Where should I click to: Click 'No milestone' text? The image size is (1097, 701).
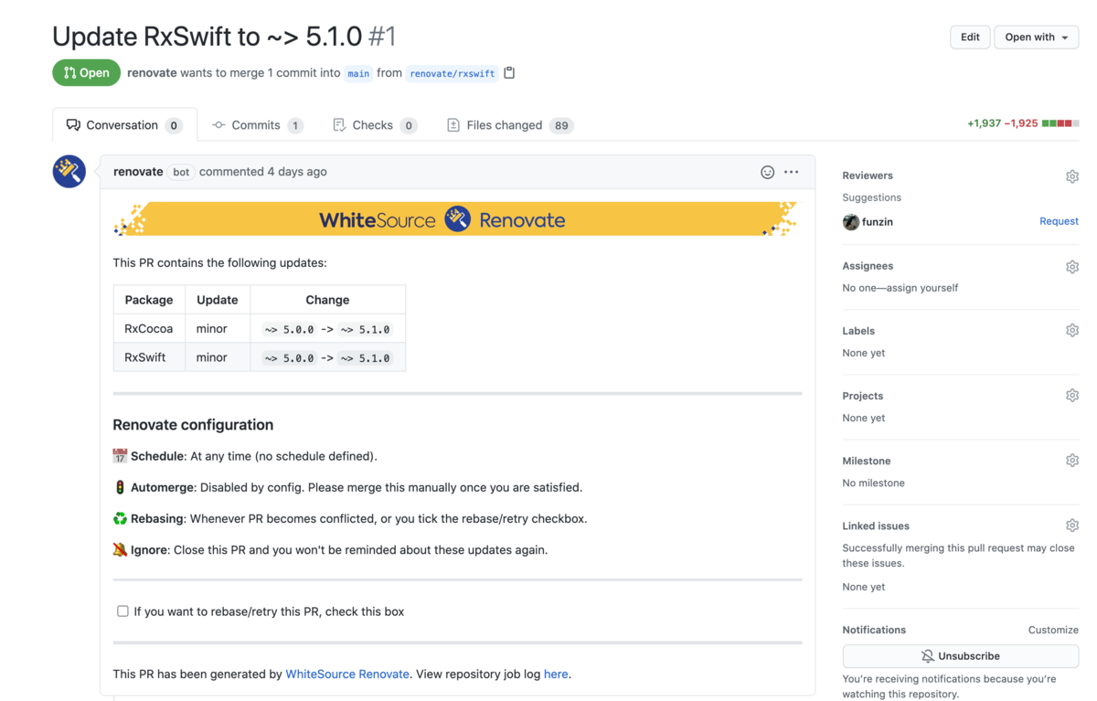[874, 483]
